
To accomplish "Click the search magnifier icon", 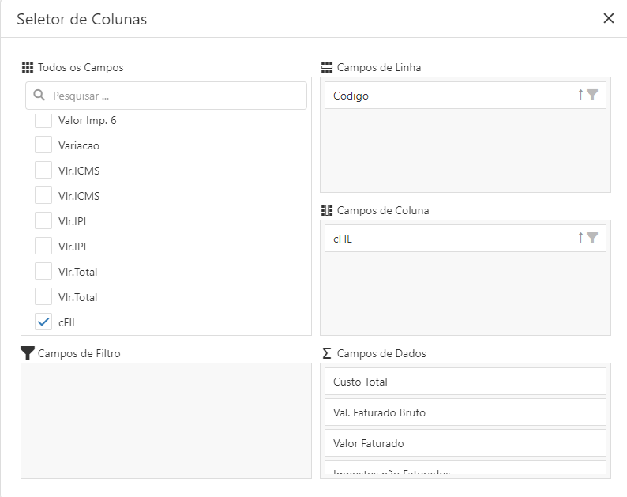I will 39,96.
